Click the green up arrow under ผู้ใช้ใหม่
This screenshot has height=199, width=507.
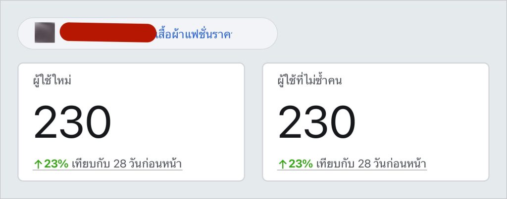click(38, 164)
